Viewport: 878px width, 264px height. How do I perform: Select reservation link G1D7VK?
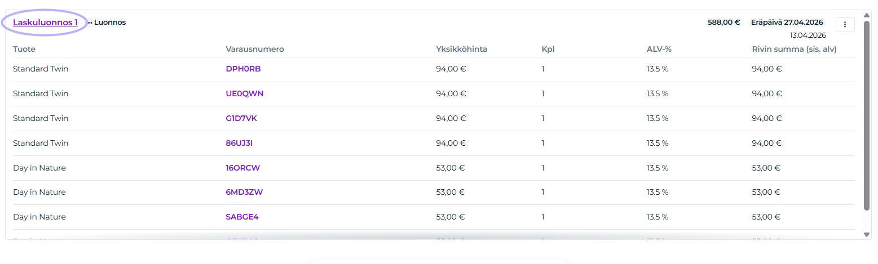pos(241,118)
